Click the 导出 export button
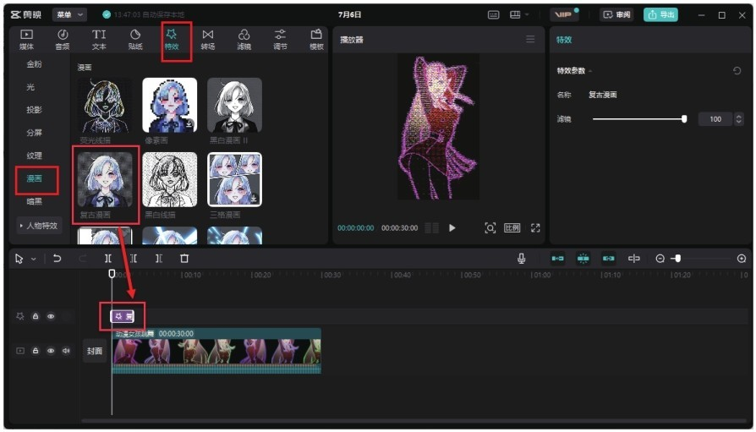The image size is (756, 432). click(x=660, y=14)
